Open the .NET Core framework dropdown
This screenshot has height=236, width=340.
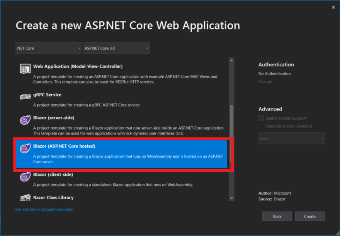(49, 48)
